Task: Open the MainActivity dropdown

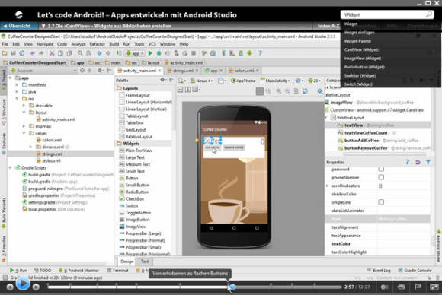Action: point(275,81)
